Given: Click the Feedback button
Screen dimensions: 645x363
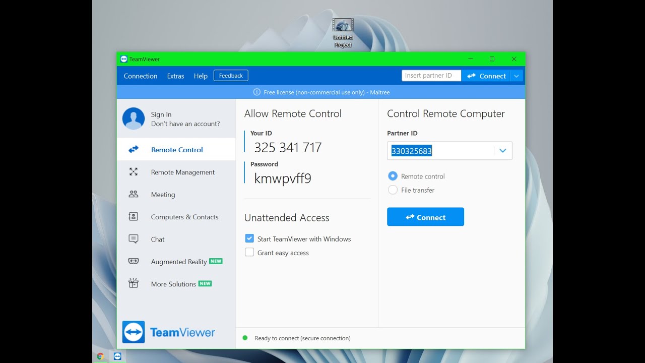Looking at the screenshot, I should tap(231, 76).
